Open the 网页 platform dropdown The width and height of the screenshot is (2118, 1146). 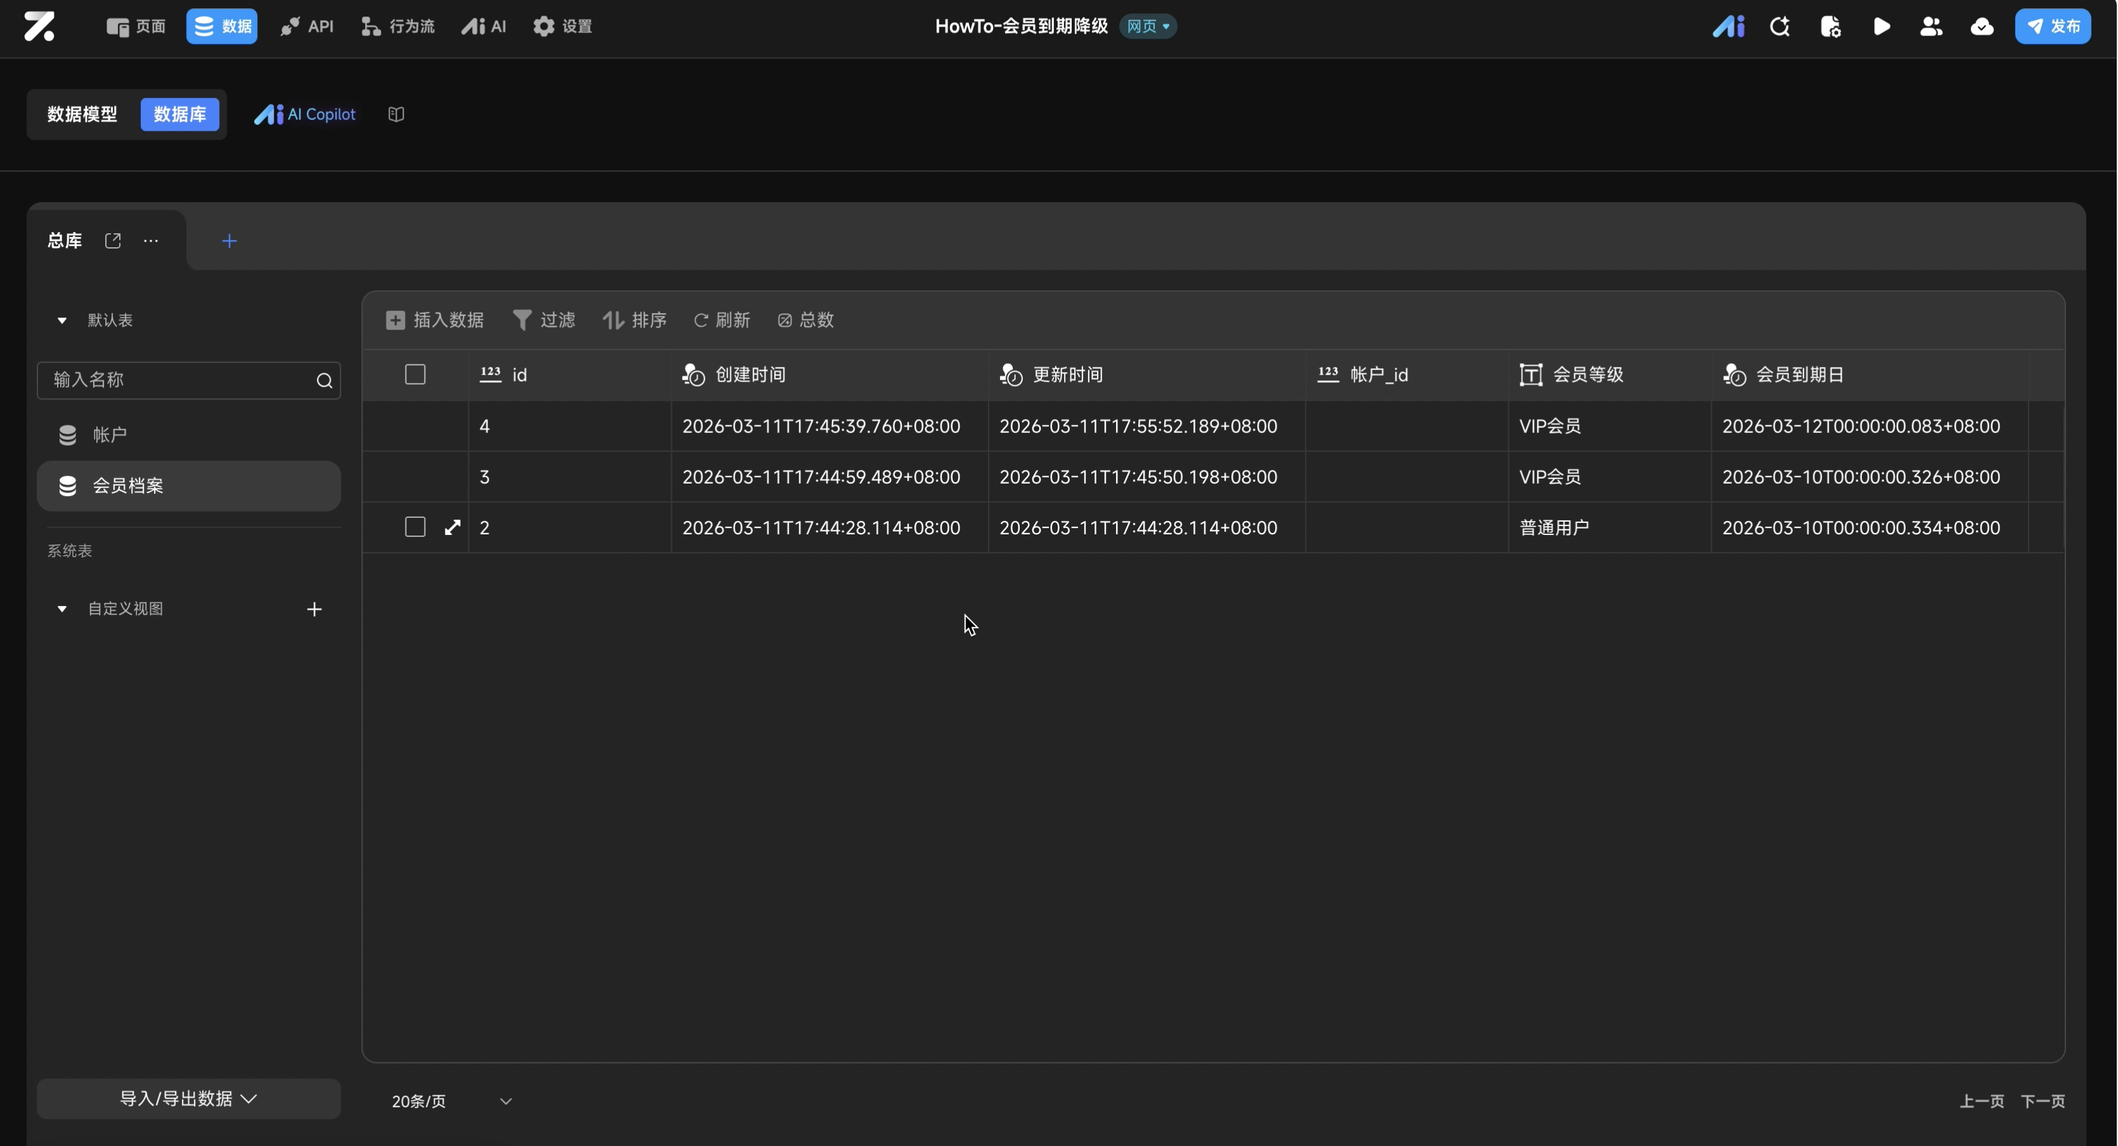pyautogui.click(x=1148, y=27)
